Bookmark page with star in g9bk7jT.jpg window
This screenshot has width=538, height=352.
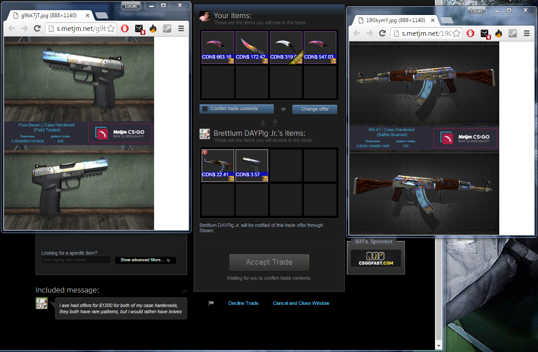111,29
